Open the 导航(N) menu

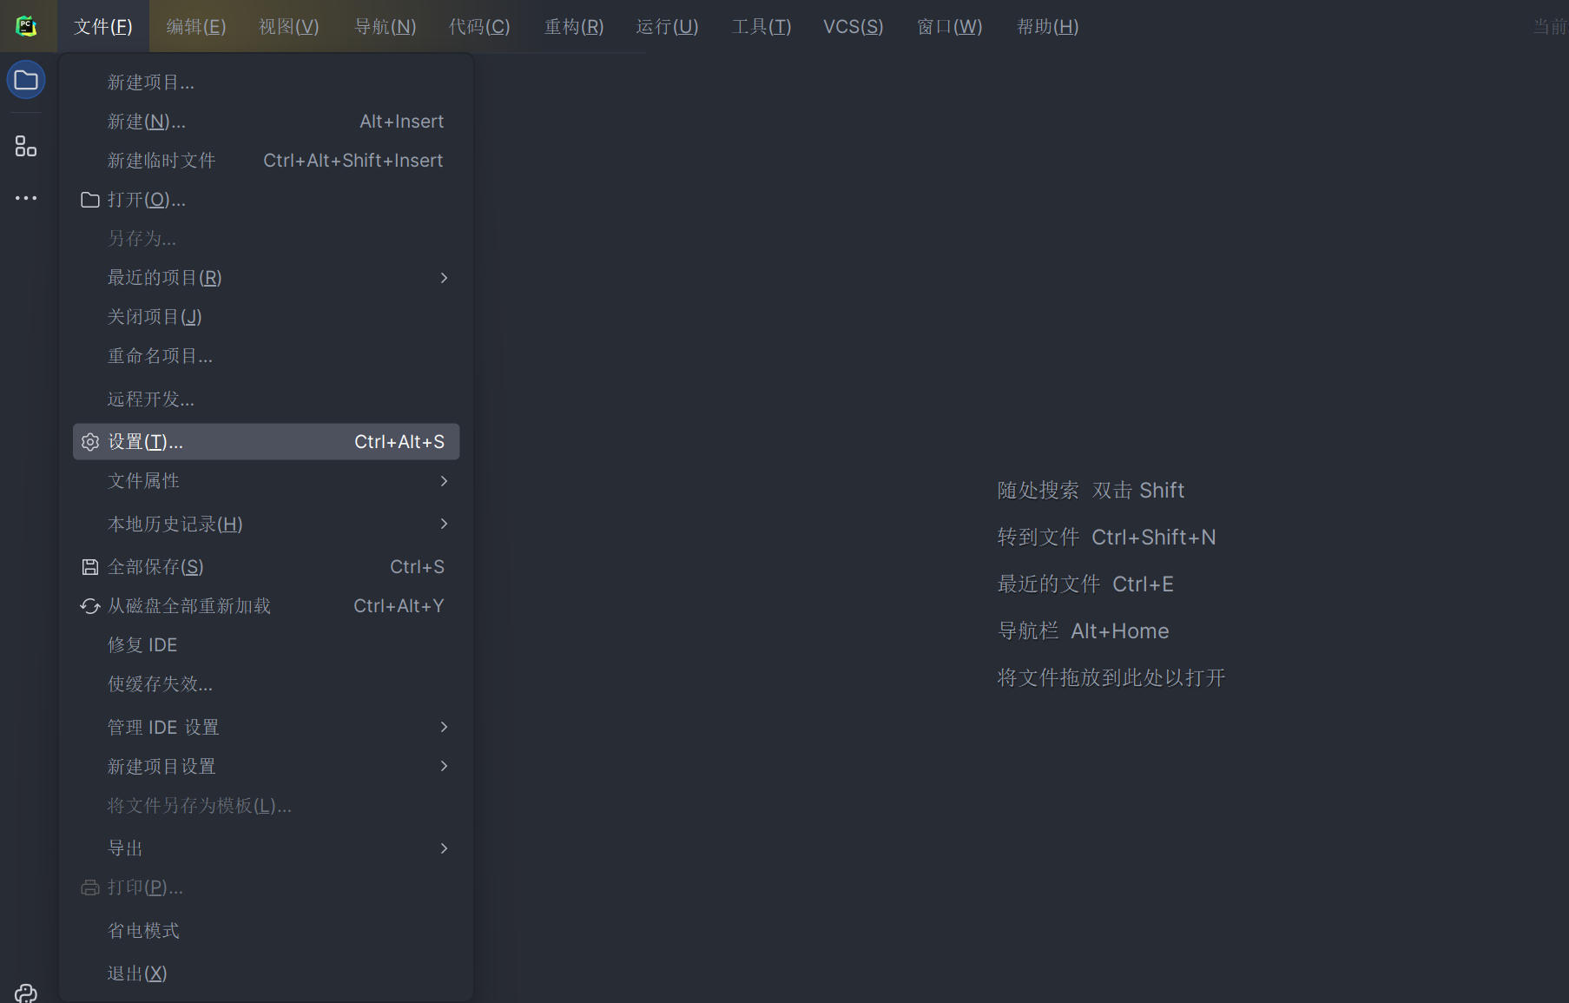pos(386,27)
